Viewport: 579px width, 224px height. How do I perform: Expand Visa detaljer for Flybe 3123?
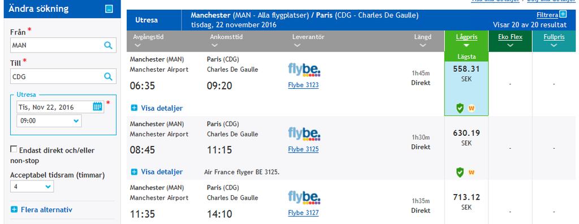point(157,108)
